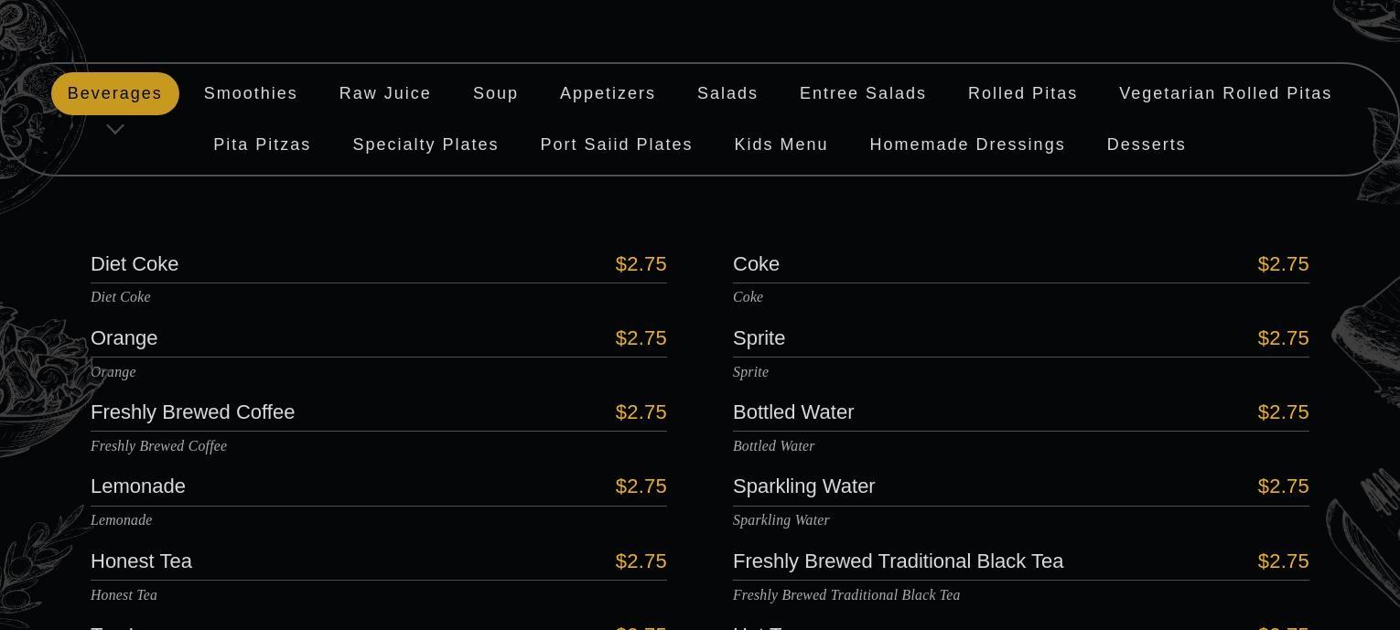Click the Bottled Water price

coord(1283,412)
